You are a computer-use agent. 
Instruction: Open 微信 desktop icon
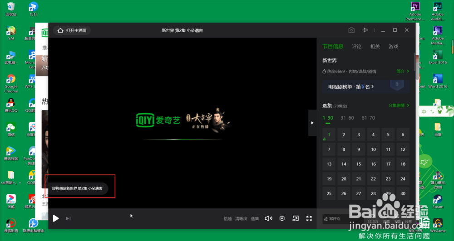tap(11, 130)
